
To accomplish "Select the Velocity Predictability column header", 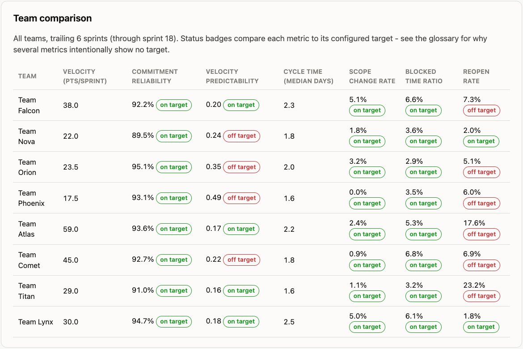I will coord(232,76).
